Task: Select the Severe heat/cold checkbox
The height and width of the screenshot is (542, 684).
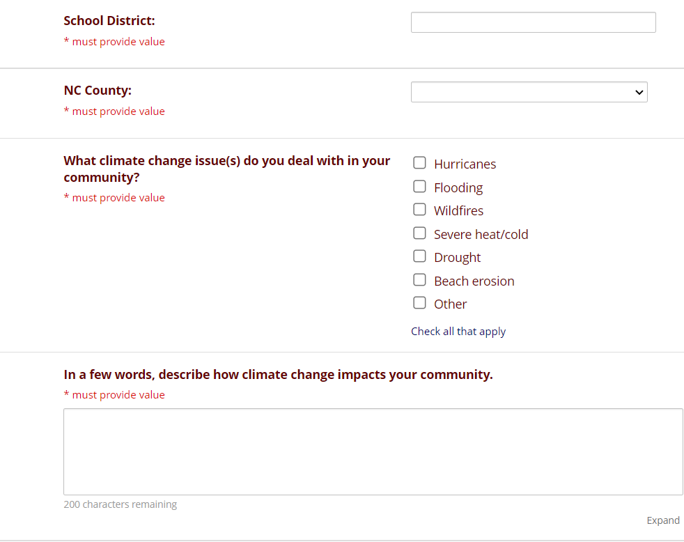Action: click(x=419, y=233)
